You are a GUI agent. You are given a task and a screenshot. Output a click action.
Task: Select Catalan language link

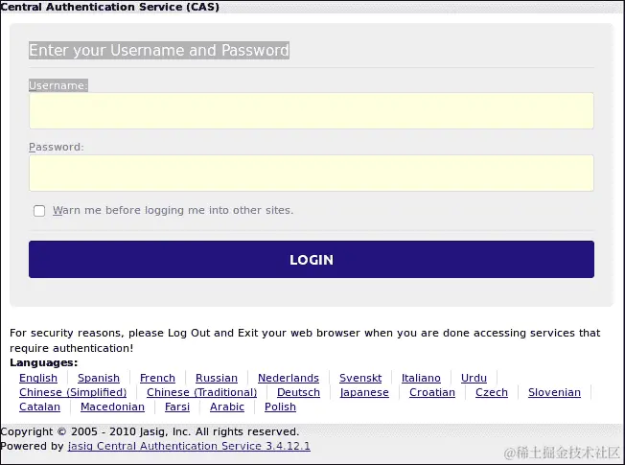pos(39,407)
